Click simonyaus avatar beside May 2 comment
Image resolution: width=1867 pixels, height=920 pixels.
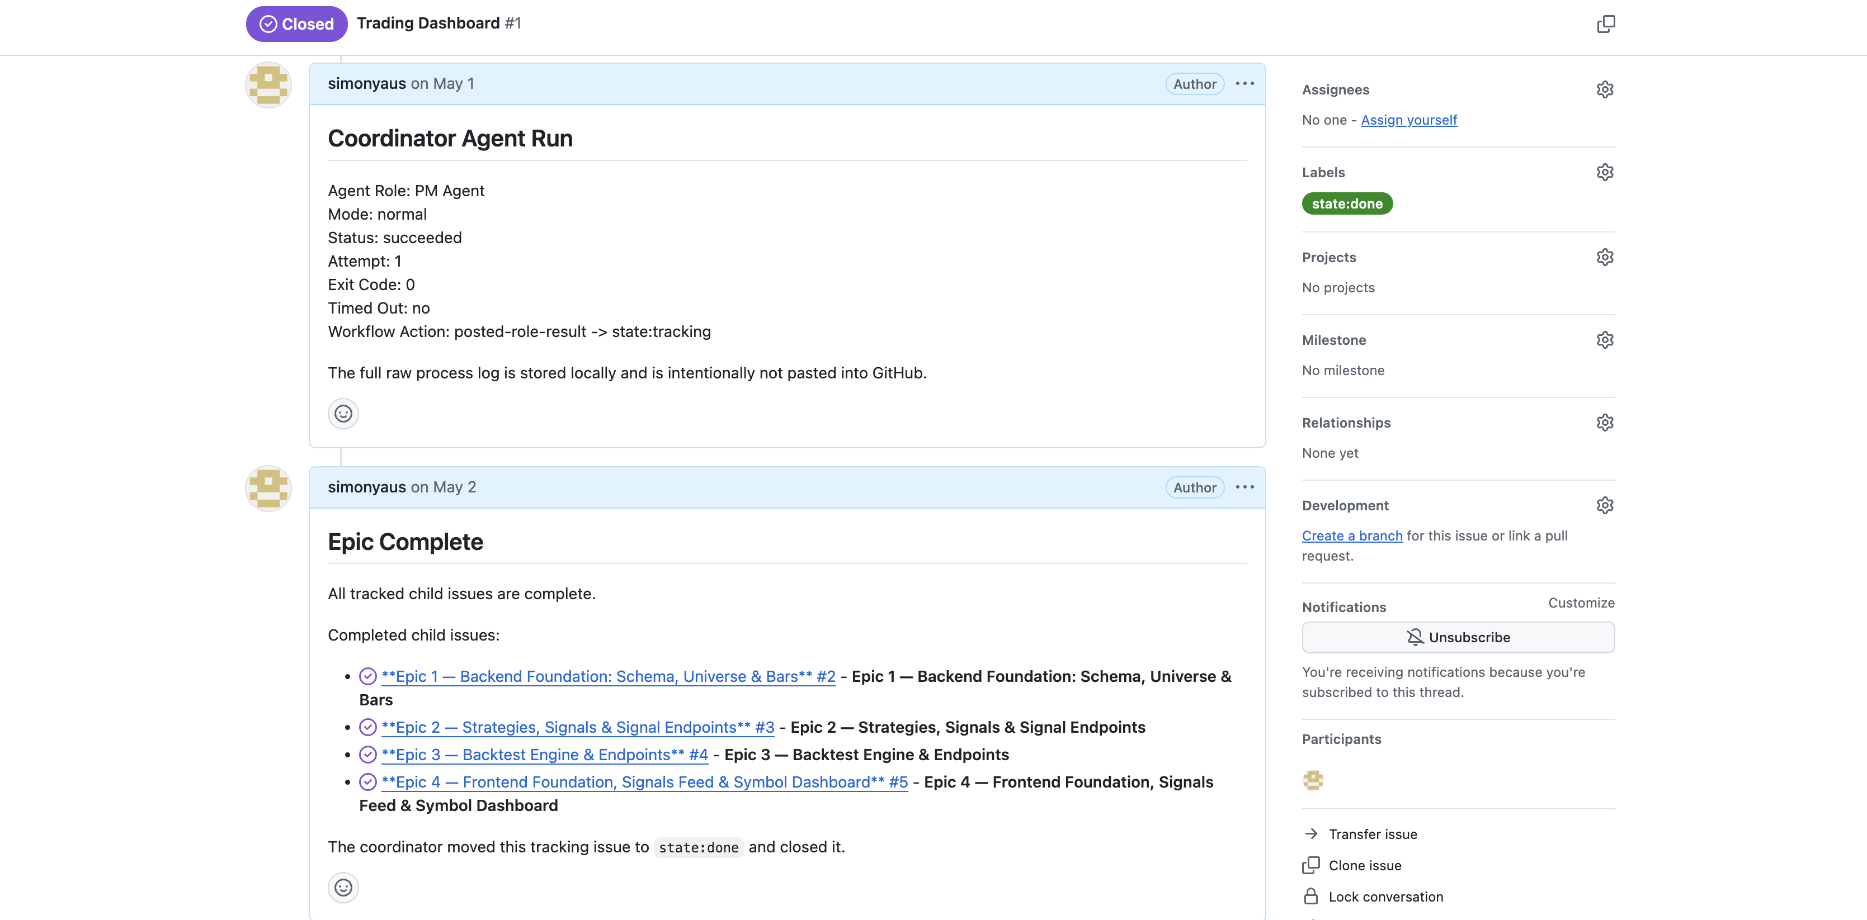pos(268,489)
